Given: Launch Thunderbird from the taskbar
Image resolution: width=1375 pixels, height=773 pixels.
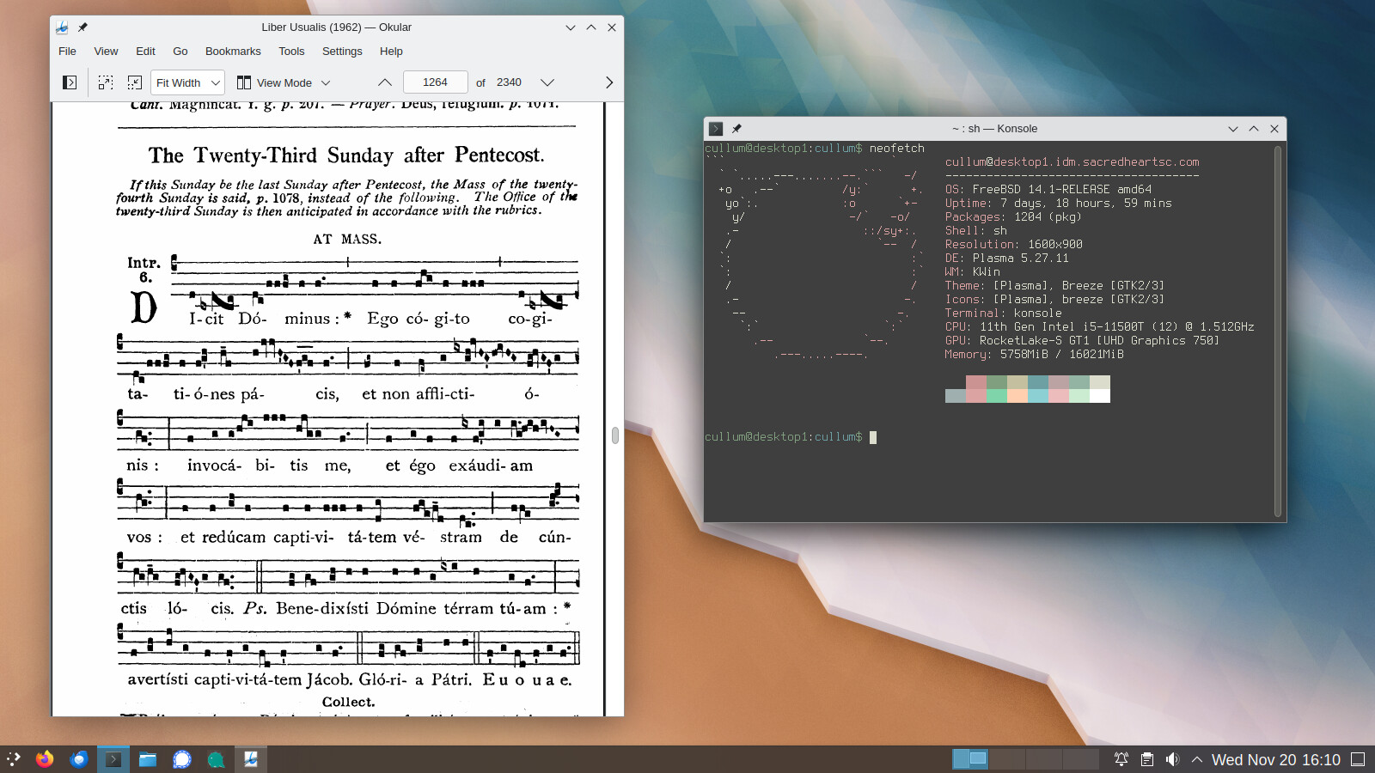Looking at the screenshot, I should (79, 759).
